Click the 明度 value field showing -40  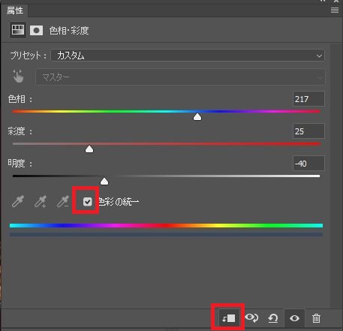(x=308, y=164)
